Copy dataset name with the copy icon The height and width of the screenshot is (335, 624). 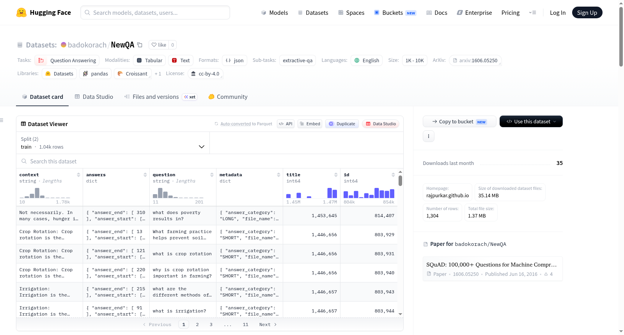pos(140,45)
